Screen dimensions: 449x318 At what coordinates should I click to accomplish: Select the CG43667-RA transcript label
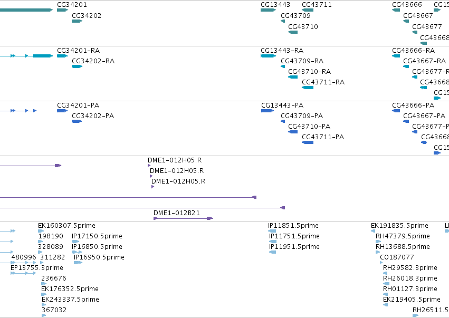[x=424, y=61]
